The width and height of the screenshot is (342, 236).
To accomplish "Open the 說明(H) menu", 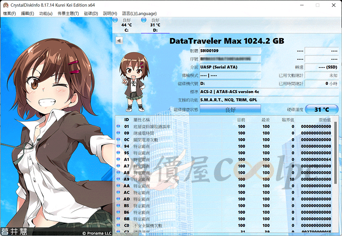I will click(110, 14).
